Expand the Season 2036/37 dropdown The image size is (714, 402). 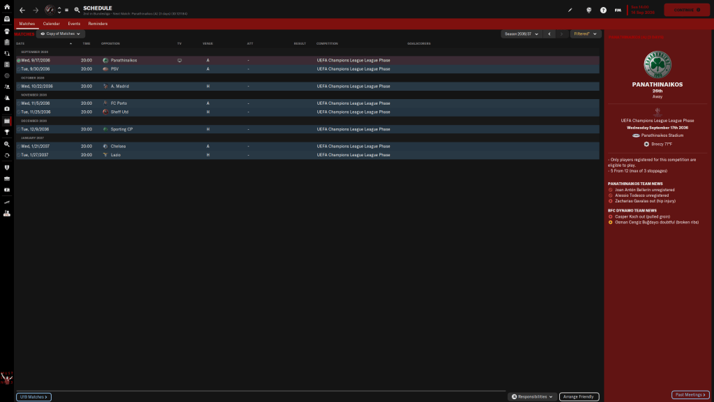click(x=521, y=33)
